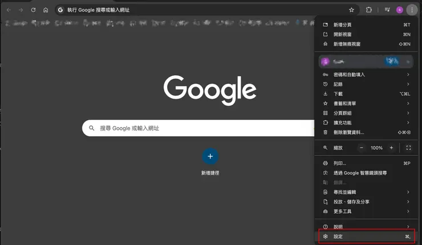Expand 尋找並編輯 submenu arrow

click(408, 192)
